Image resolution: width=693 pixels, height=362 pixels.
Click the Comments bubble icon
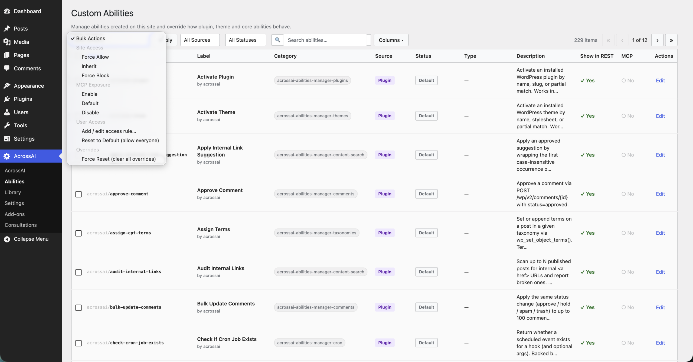coord(7,68)
